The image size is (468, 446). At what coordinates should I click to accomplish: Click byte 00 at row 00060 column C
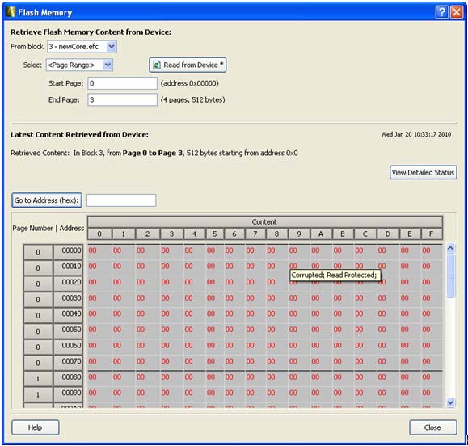[x=360, y=346]
